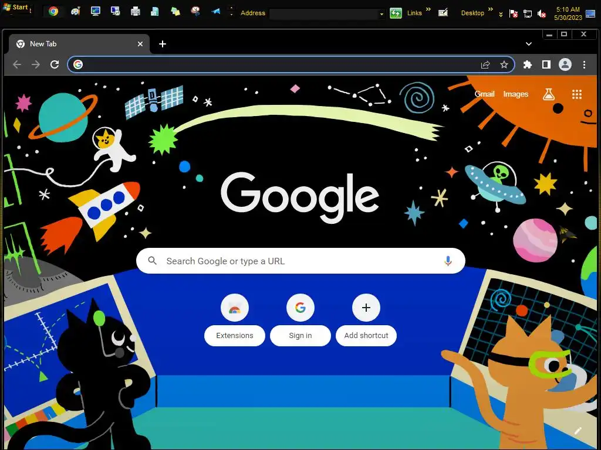
Task: Launch Chrome from the taskbar quick launch
Action: 53,12
